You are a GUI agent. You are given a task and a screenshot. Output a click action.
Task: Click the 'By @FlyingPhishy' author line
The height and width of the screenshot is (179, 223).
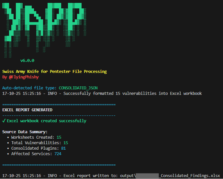20,77
